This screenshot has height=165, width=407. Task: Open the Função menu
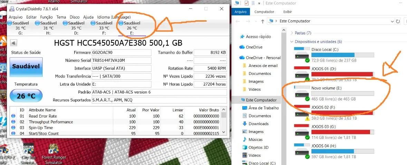(x=47, y=17)
